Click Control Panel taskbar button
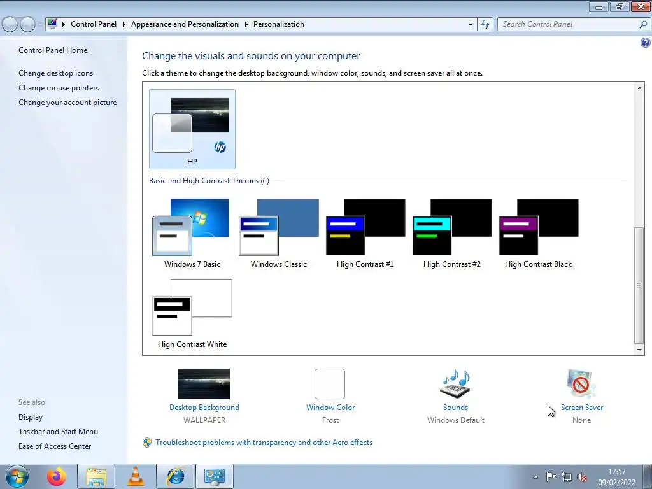Screen dimensions: 652x489 [215, 476]
